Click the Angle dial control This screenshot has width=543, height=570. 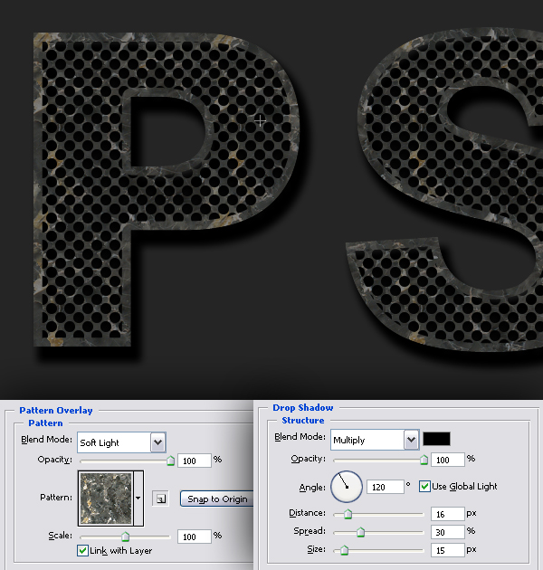click(347, 487)
